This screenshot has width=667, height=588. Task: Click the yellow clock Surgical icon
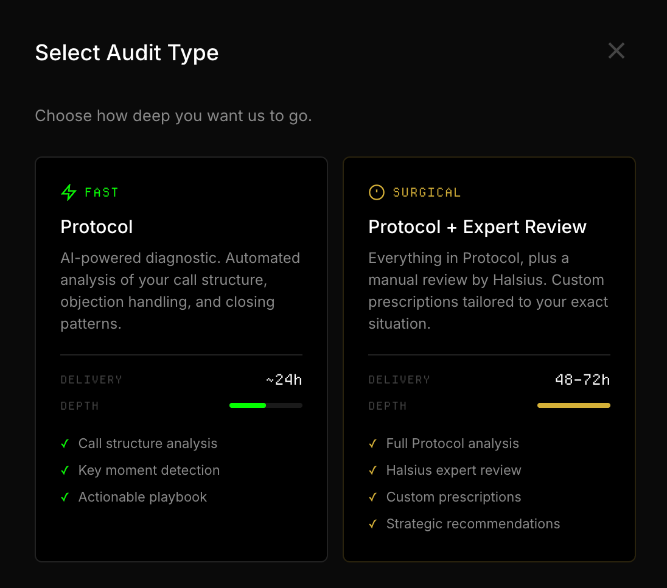tap(377, 192)
